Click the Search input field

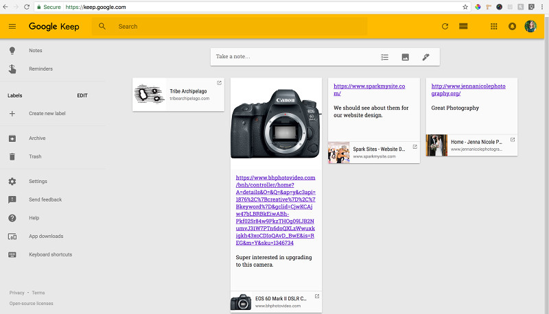point(229,26)
